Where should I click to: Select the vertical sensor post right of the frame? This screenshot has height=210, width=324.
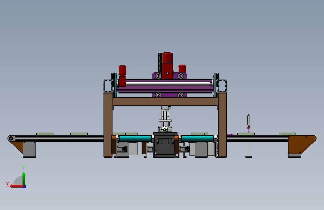249,136
